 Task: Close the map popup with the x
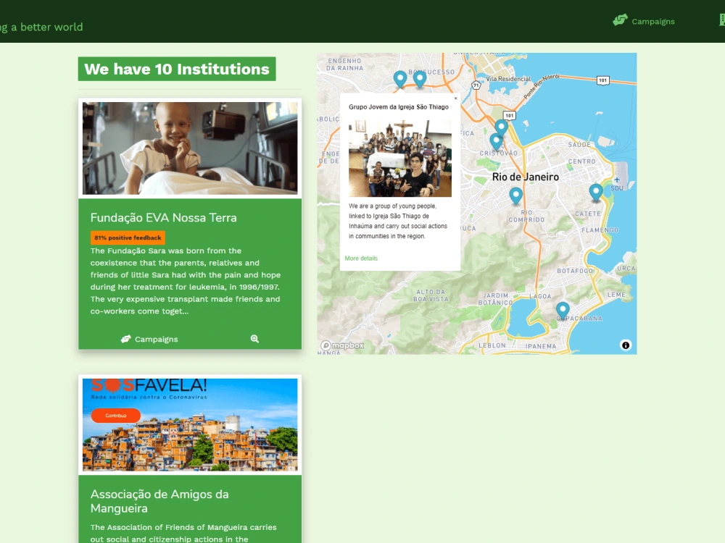tap(455, 98)
